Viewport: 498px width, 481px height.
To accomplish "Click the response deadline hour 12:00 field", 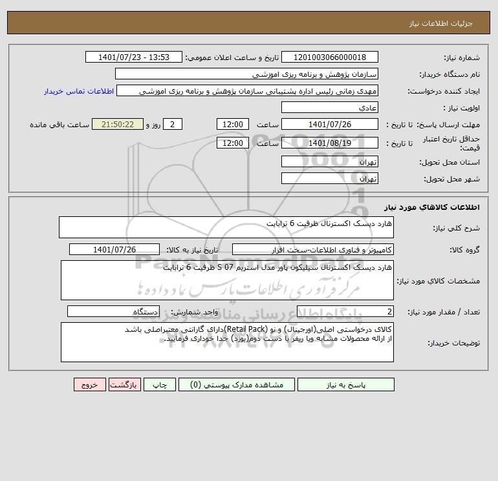I will (x=232, y=125).
